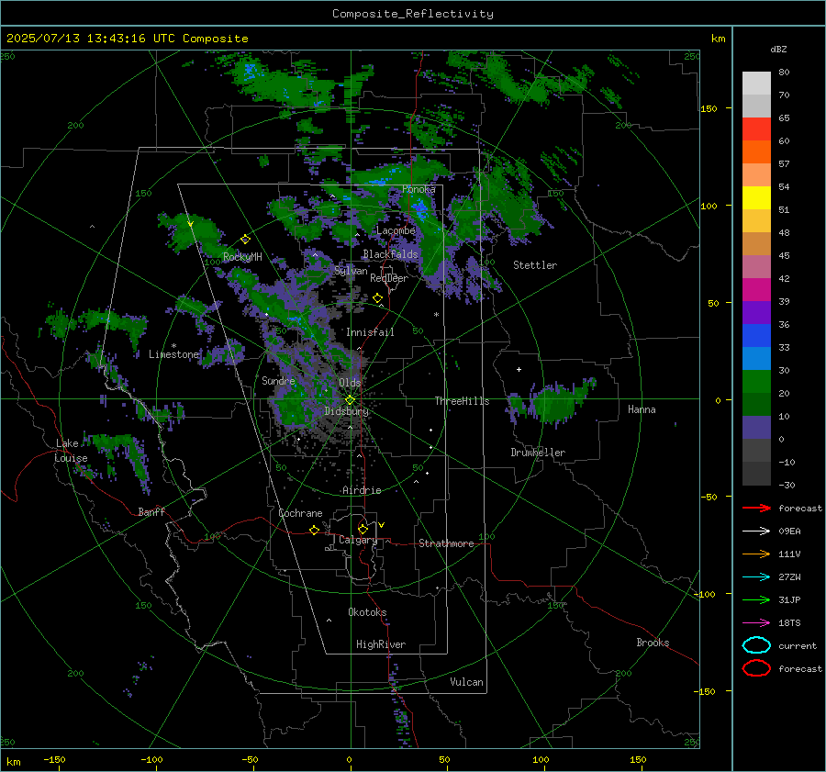The image size is (826, 772).
Task: Click the Calgary label
Action: 358,540
